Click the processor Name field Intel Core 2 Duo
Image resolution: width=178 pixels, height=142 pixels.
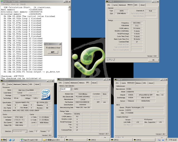pyautogui.click(x=26, y=90)
